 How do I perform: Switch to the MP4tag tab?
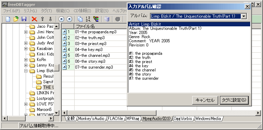tap(133, 119)
